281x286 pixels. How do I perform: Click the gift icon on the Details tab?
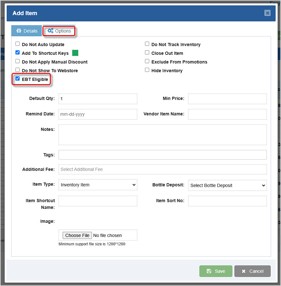tap(19, 31)
